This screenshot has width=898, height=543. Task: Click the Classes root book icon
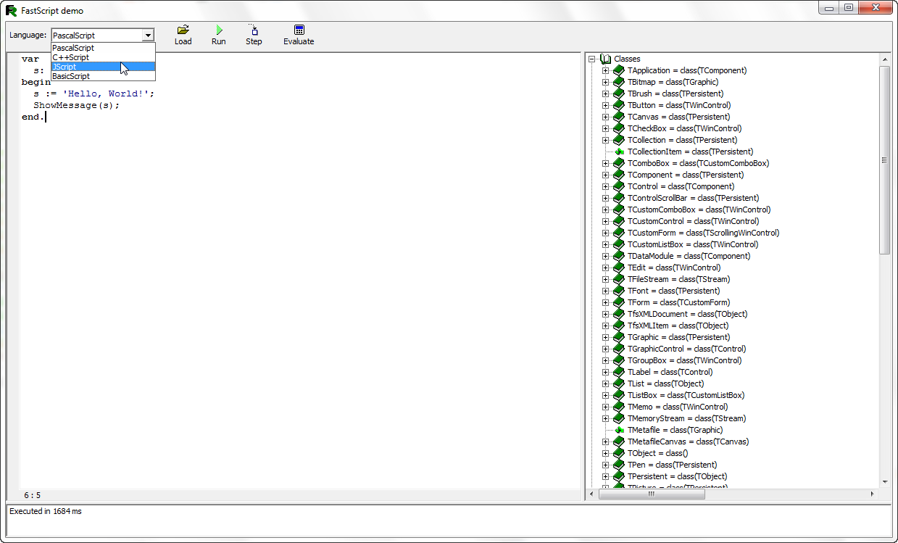click(x=606, y=59)
